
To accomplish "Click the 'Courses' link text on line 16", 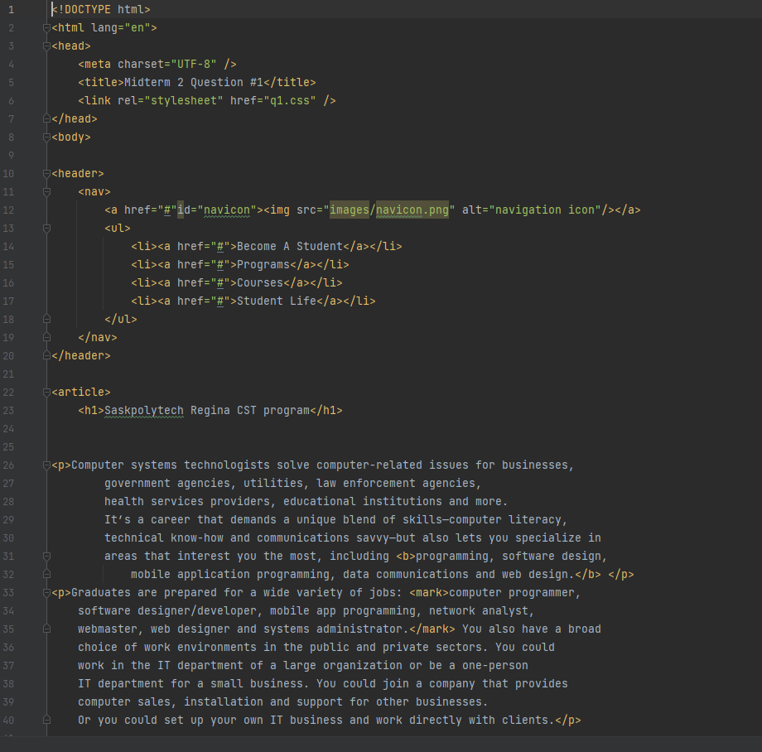I will [260, 282].
